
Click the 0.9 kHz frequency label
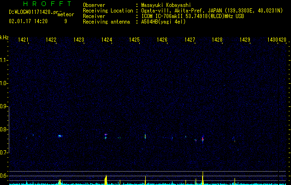(4, 106)
